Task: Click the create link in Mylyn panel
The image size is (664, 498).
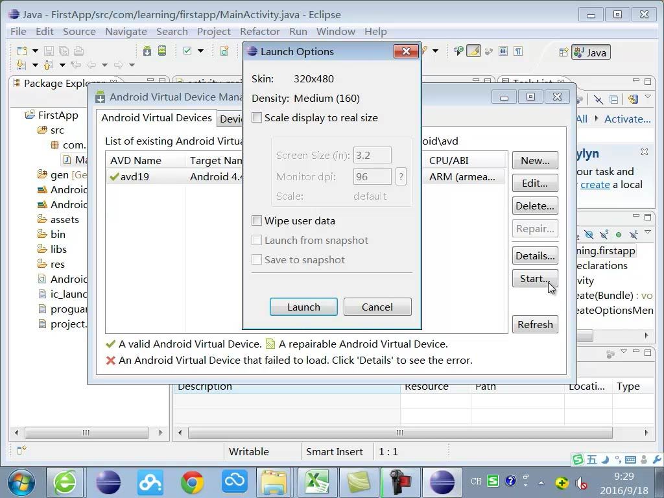Action: coord(595,185)
